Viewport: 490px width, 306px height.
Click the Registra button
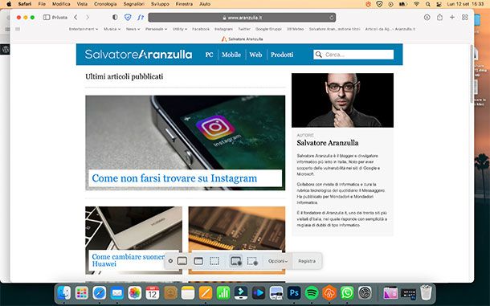[x=307, y=261]
